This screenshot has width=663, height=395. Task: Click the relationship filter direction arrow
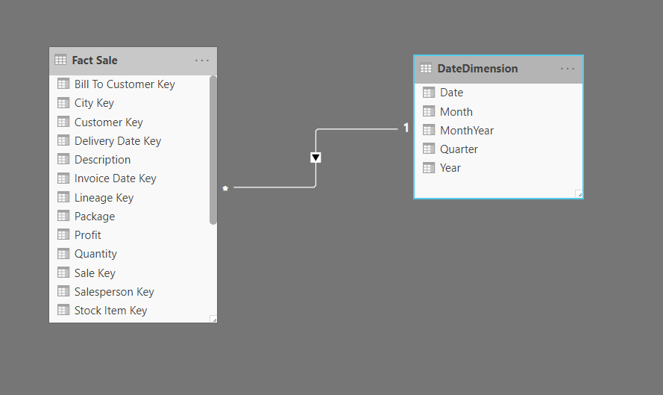pos(315,158)
